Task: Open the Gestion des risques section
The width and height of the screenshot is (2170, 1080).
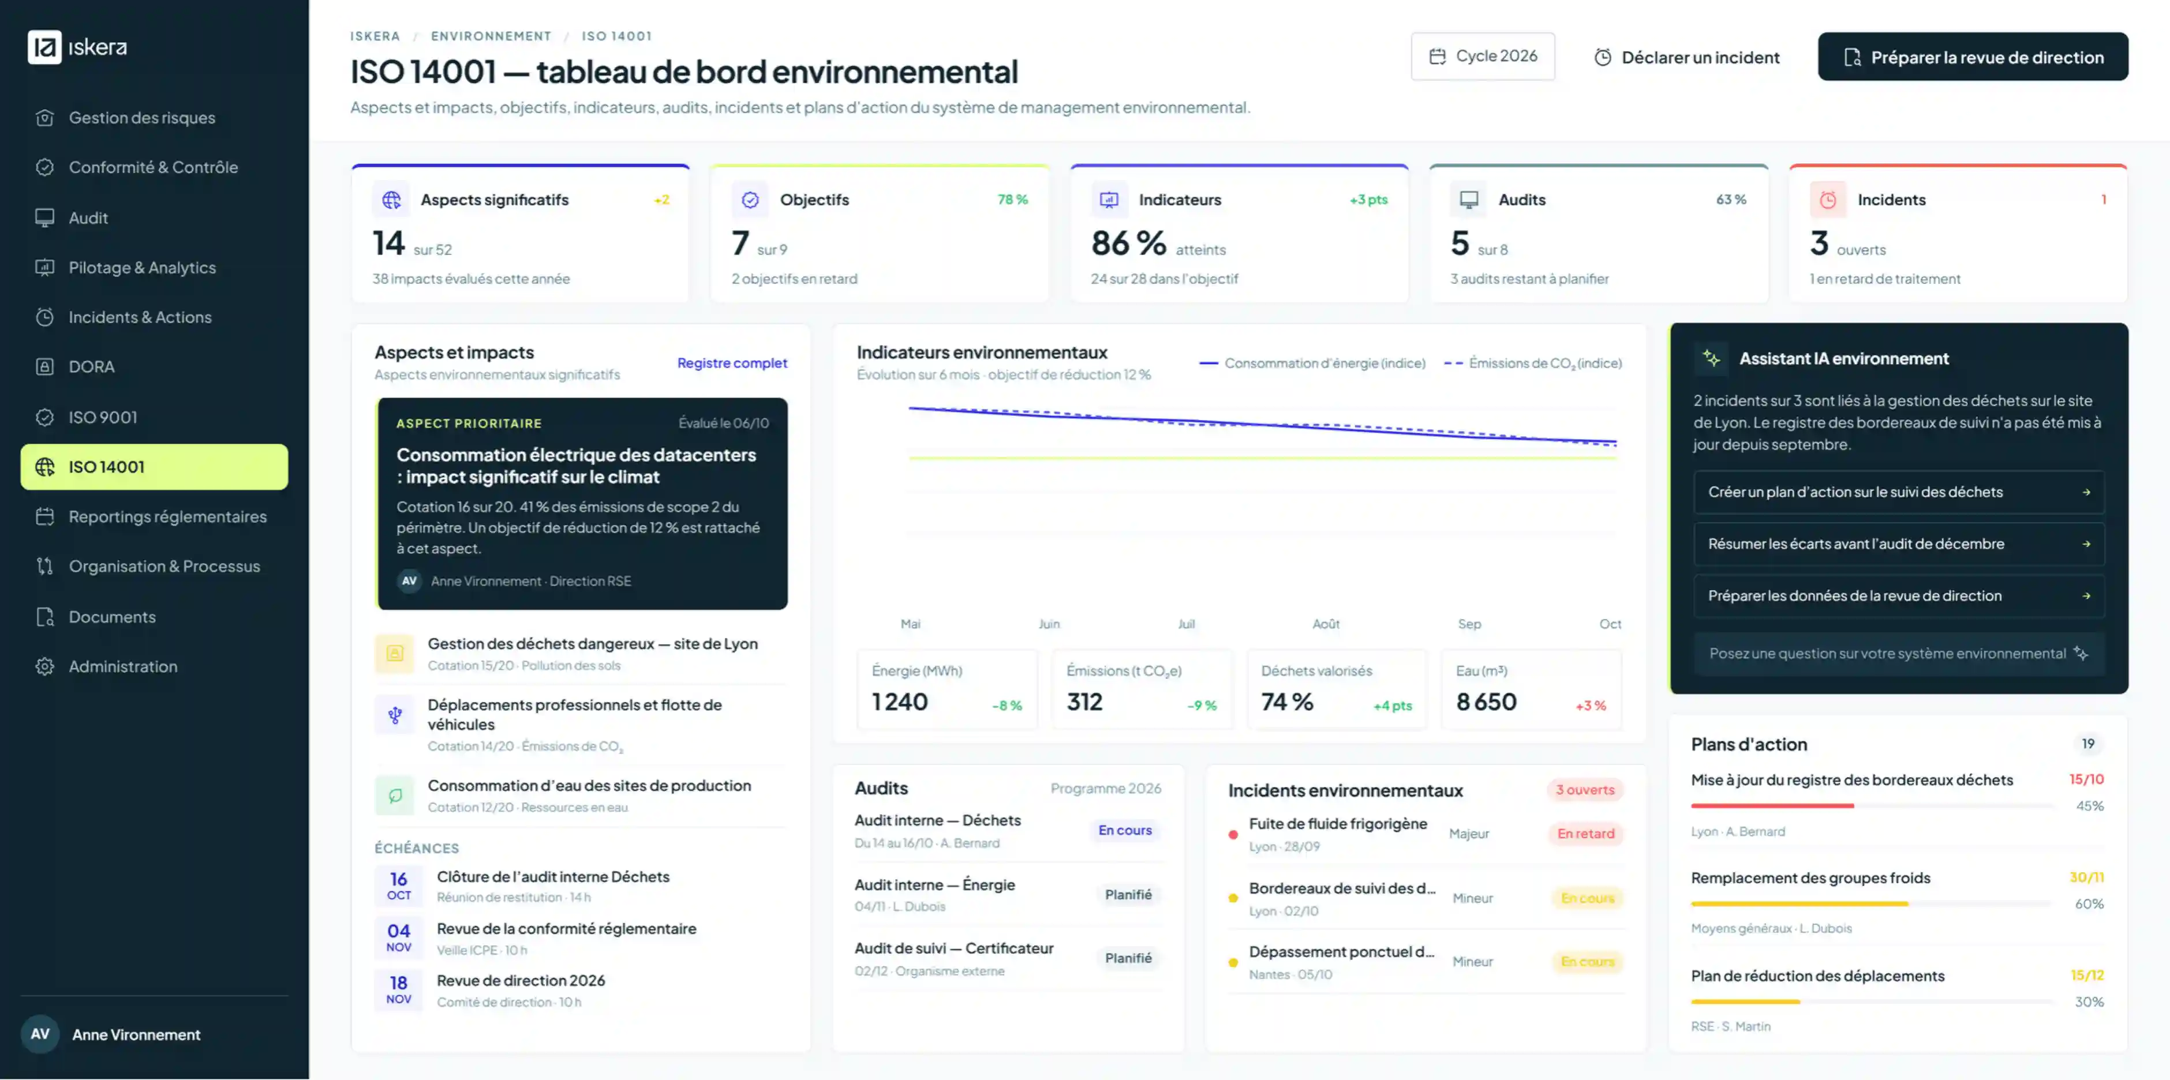Action: point(154,118)
